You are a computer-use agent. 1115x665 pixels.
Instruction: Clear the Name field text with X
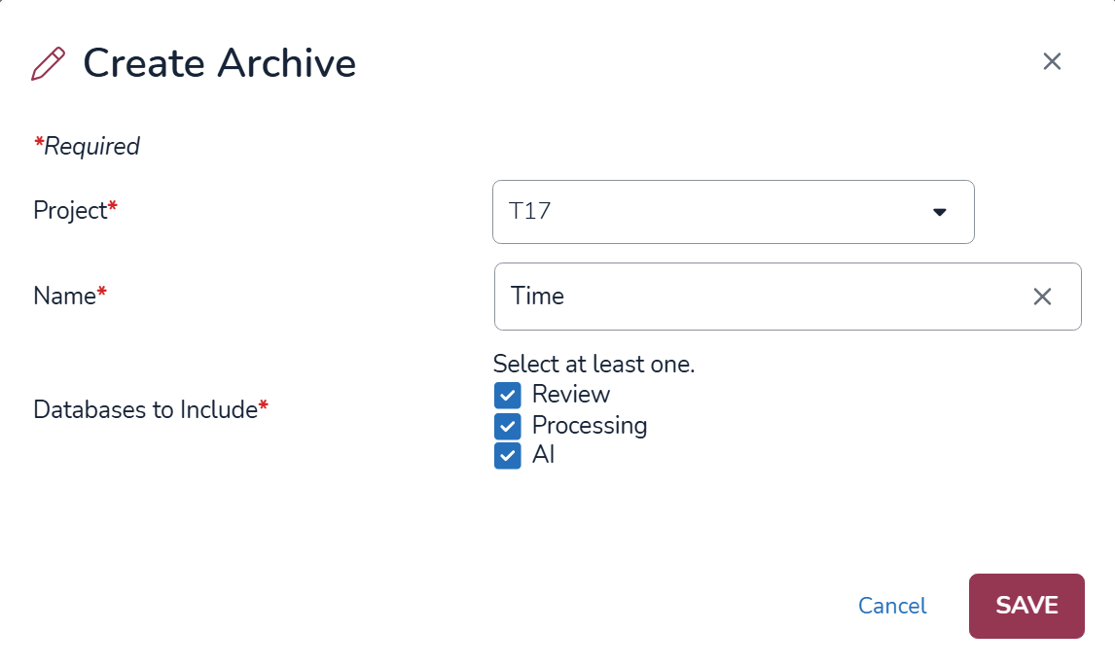click(x=1042, y=297)
